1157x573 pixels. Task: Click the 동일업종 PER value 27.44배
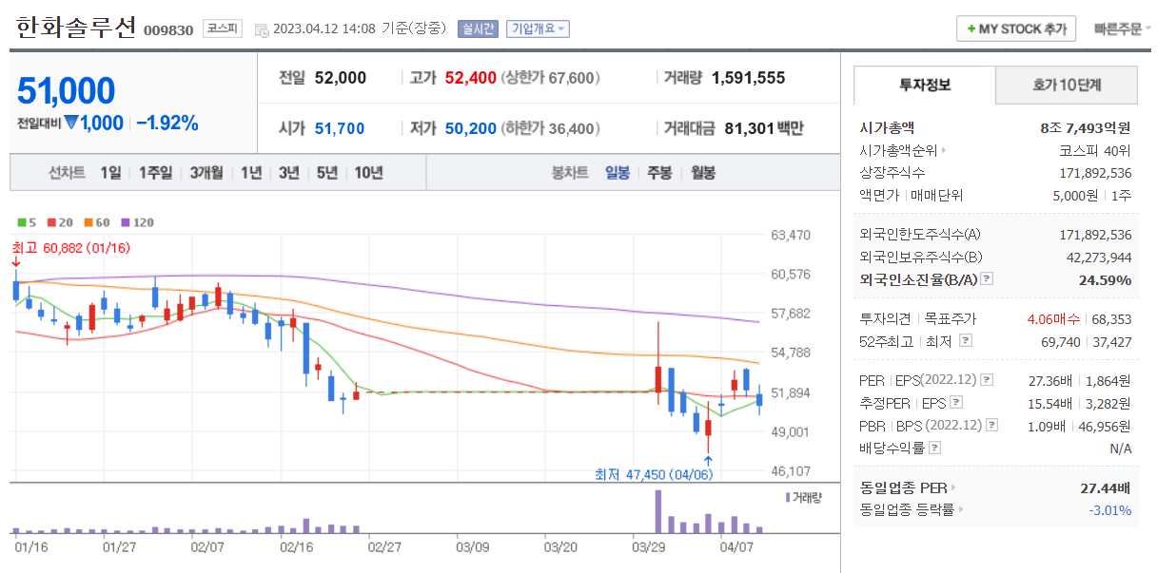click(x=1104, y=487)
